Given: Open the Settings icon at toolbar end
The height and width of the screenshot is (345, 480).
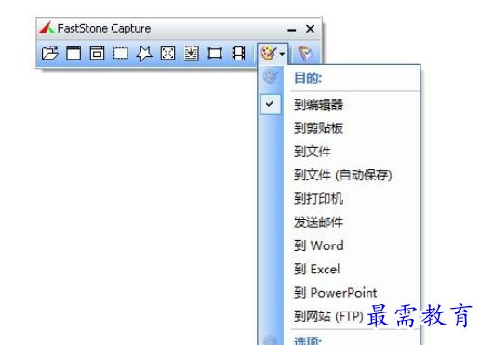Looking at the screenshot, I should click(305, 53).
